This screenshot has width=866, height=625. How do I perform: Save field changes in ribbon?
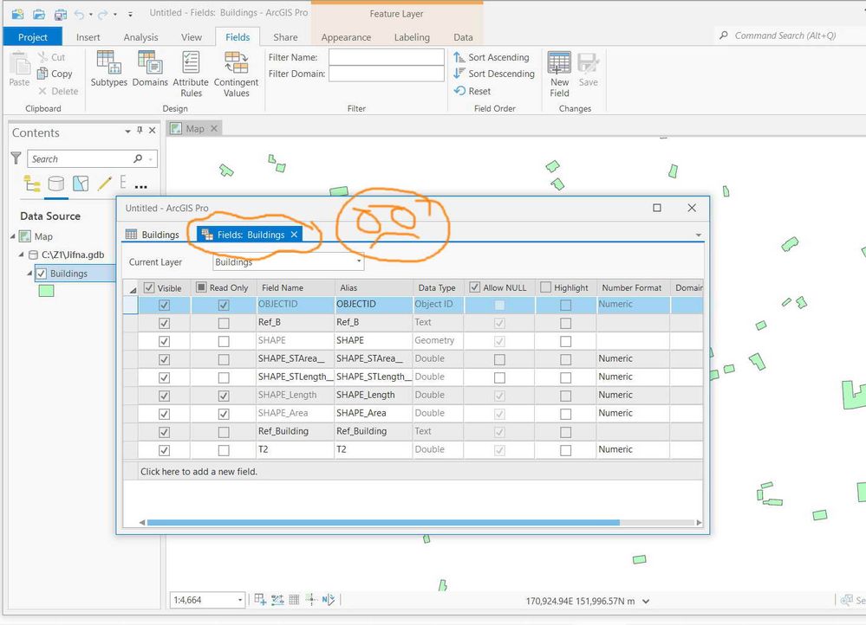pos(589,68)
